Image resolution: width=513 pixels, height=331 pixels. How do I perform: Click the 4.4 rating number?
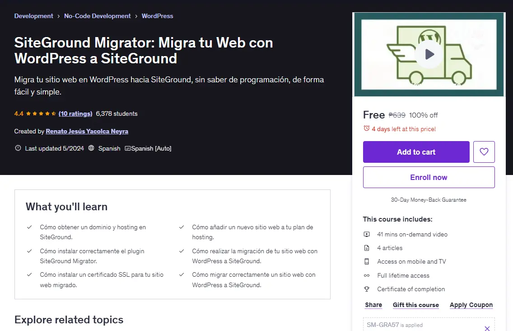(x=19, y=113)
